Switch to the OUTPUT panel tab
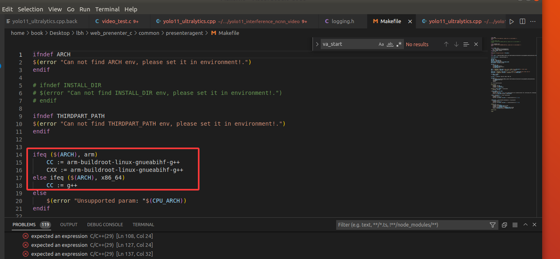Image resolution: width=560 pixels, height=259 pixels. (69, 225)
